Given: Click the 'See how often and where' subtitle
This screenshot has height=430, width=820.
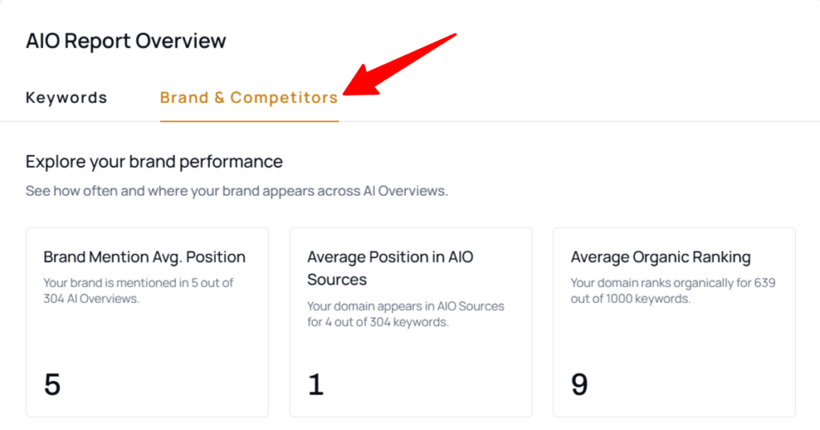Looking at the screenshot, I should [236, 192].
